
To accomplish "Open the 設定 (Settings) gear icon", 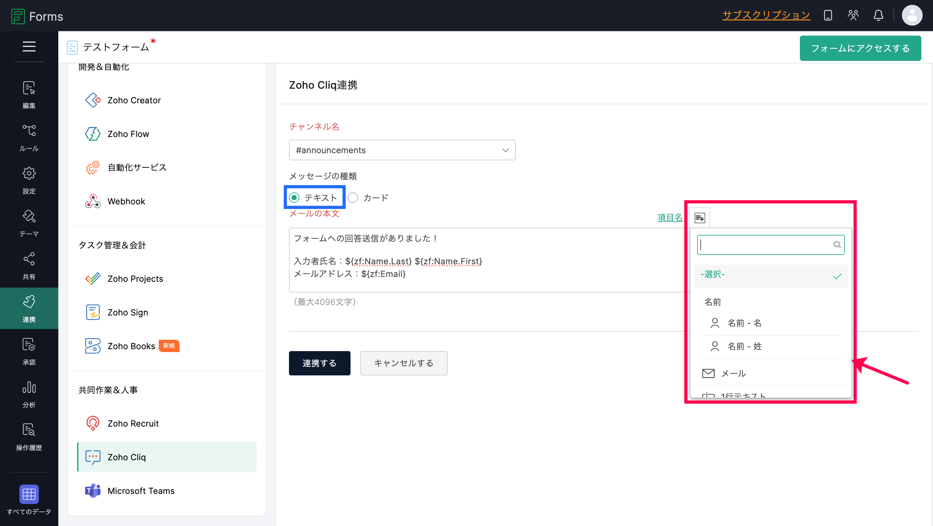I will point(29,173).
